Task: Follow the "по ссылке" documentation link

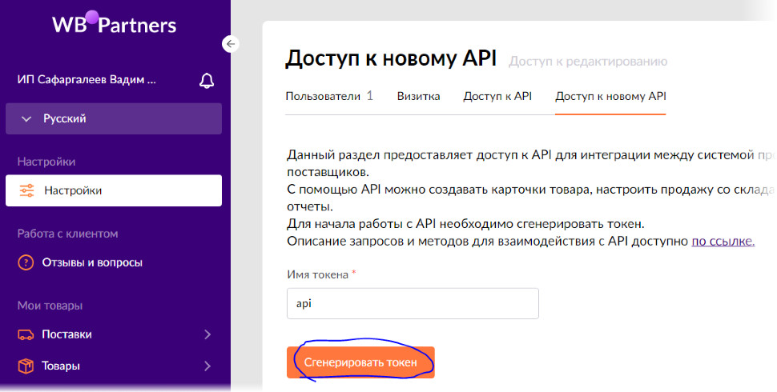Action: click(723, 241)
